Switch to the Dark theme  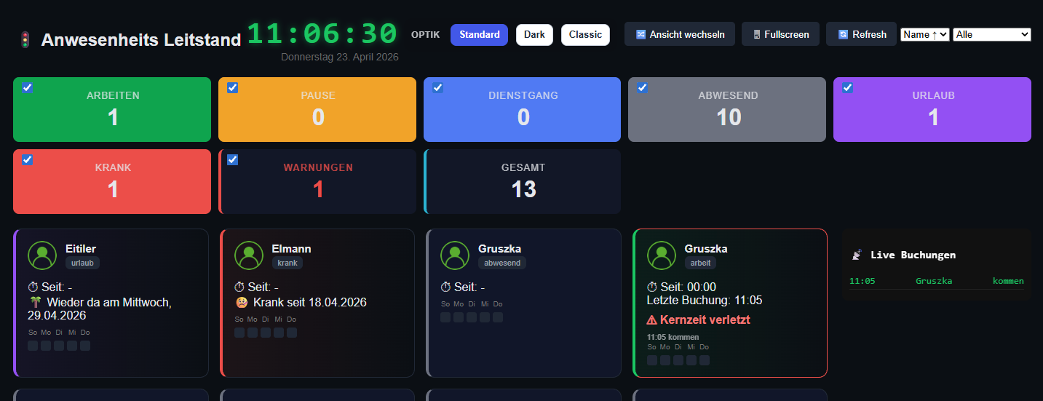pos(534,35)
